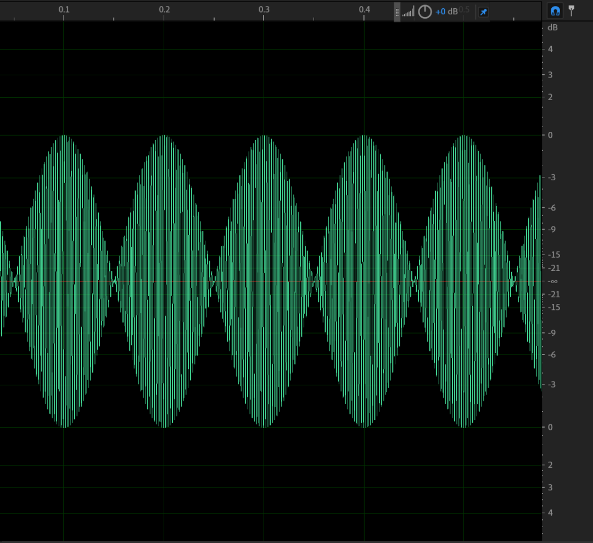Pin the gain HUD overlay
This screenshot has height=543, width=593.
pyautogui.click(x=483, y=12)
